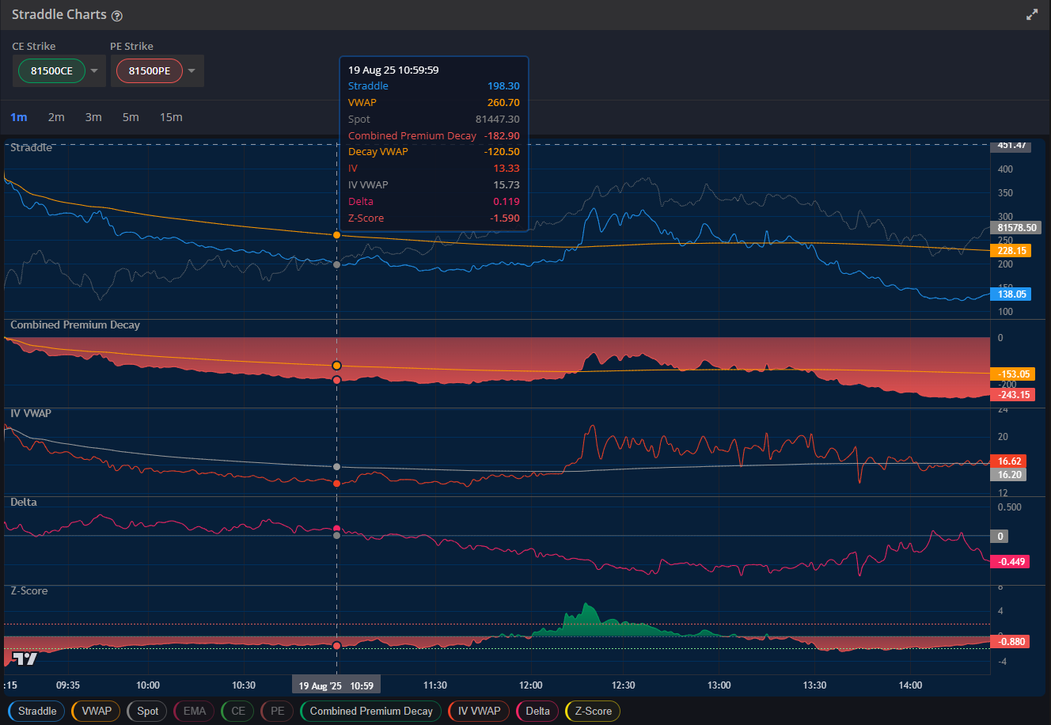
Task: Toggle the Combined Premium Decay panel
Action: click(x=370, y=711)
